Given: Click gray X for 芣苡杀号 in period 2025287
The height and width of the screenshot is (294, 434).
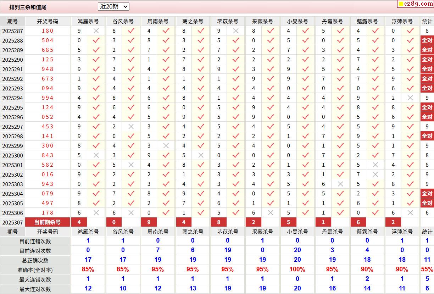Looking at the screenshot, I should [236, 31].
